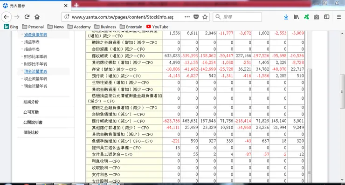345x185 pixels.
Task: Show site information icon in address bar
Action: click(67, 17)
